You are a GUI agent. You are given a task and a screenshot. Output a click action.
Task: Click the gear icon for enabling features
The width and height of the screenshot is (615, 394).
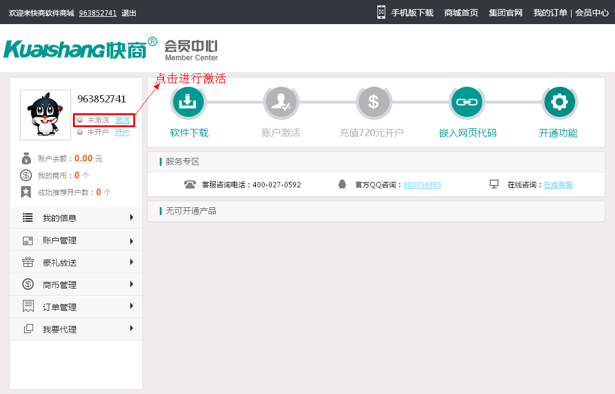pyautogui.click(x=560, y=102)
